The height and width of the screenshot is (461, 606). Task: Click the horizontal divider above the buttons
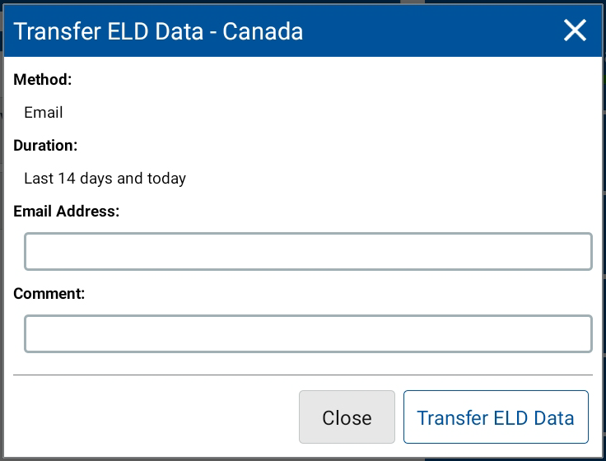(x=303, y=375)
